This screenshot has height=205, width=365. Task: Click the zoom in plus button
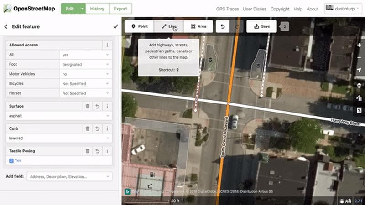pos(359,46)
